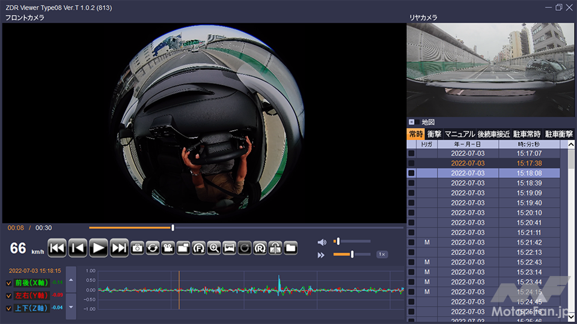Click the graph scale down arrow

71,306
